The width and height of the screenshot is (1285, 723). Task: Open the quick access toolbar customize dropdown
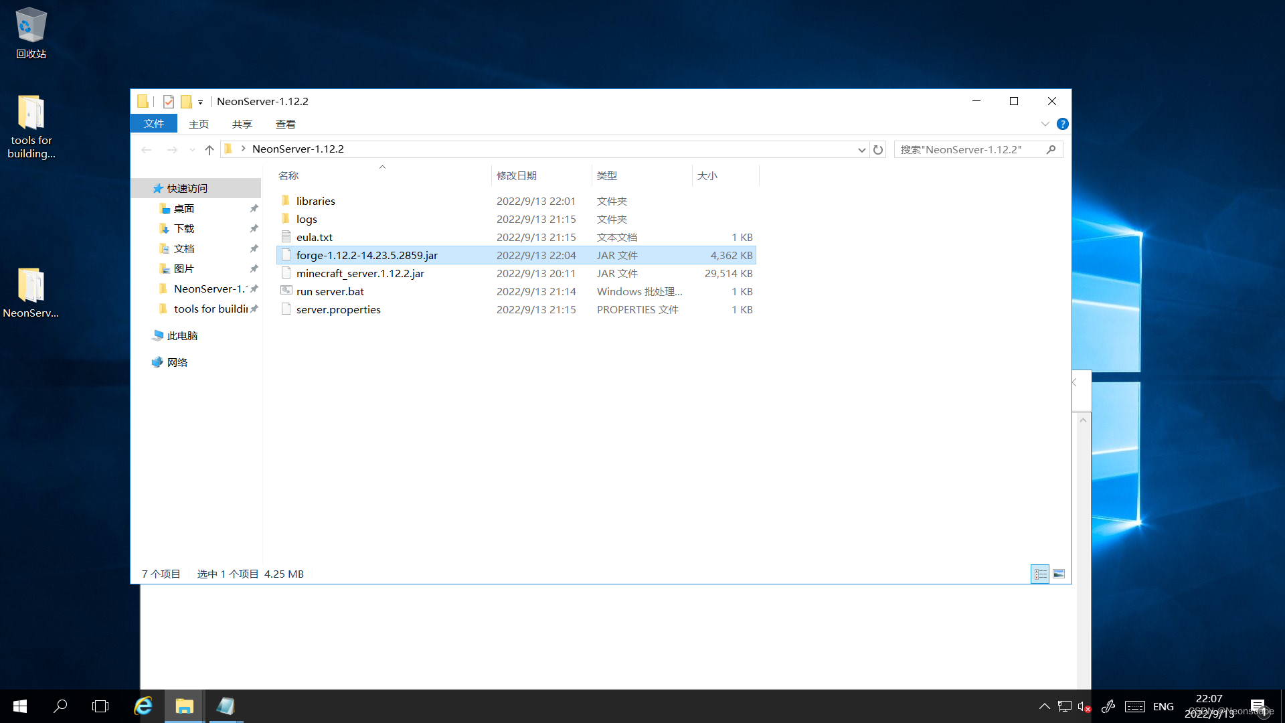pyautogui.click(x=200, y=102)
